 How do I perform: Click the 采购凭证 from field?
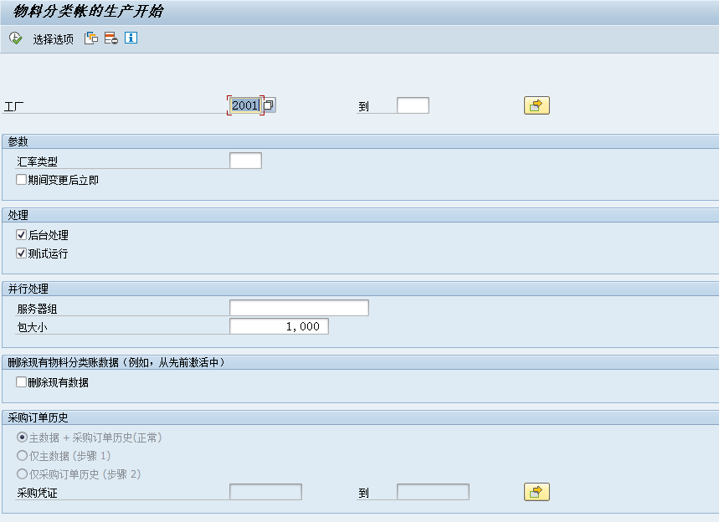tap(265, 492)
